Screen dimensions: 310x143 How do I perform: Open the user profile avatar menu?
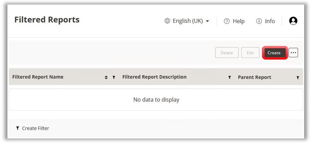point(293,21)
